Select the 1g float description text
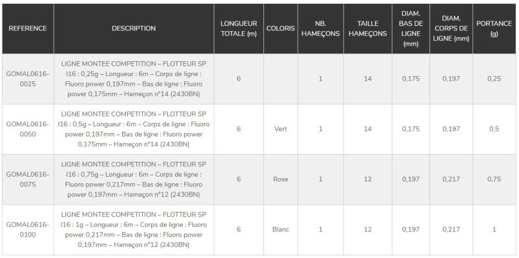The height and width of the screenshot is (258, 519). tap(134, 229)
